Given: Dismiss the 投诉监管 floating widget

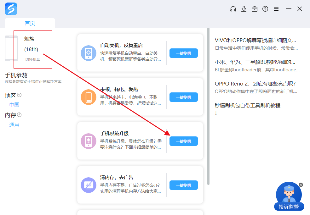Looking at the screenshot, I should pyautogui.click(x=301, y=185).
